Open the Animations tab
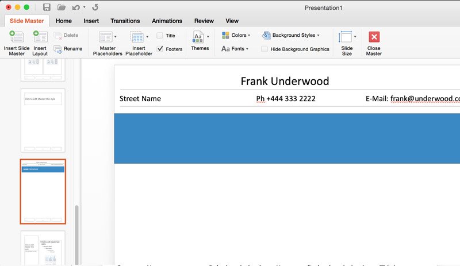 167,21
